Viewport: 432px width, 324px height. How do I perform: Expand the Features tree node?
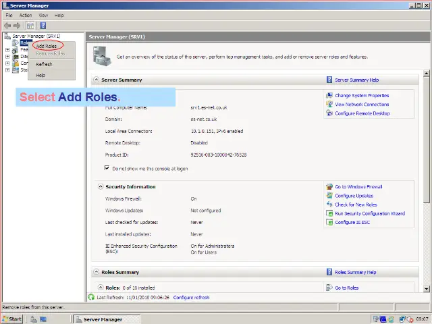tap(7, 50)
